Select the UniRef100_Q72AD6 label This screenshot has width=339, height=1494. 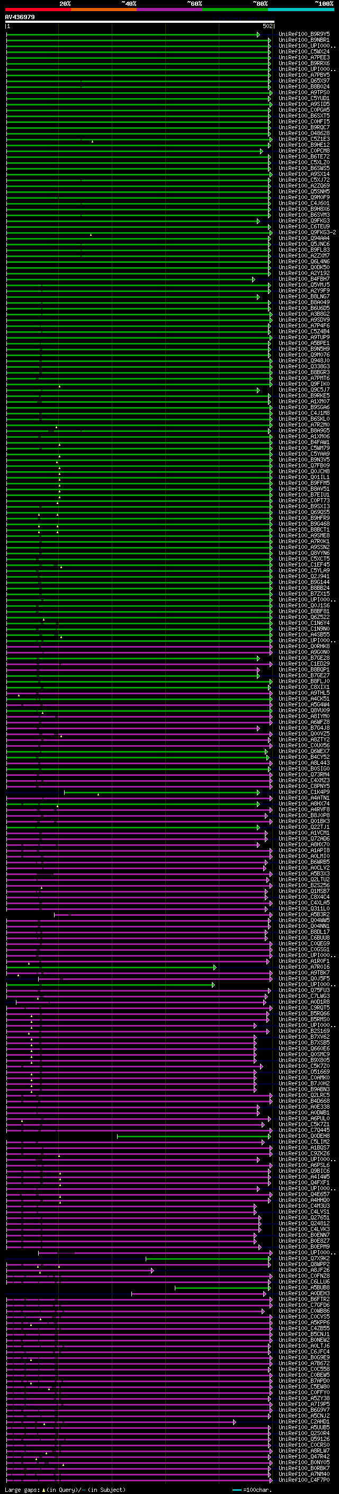click(x=304, y=838)
